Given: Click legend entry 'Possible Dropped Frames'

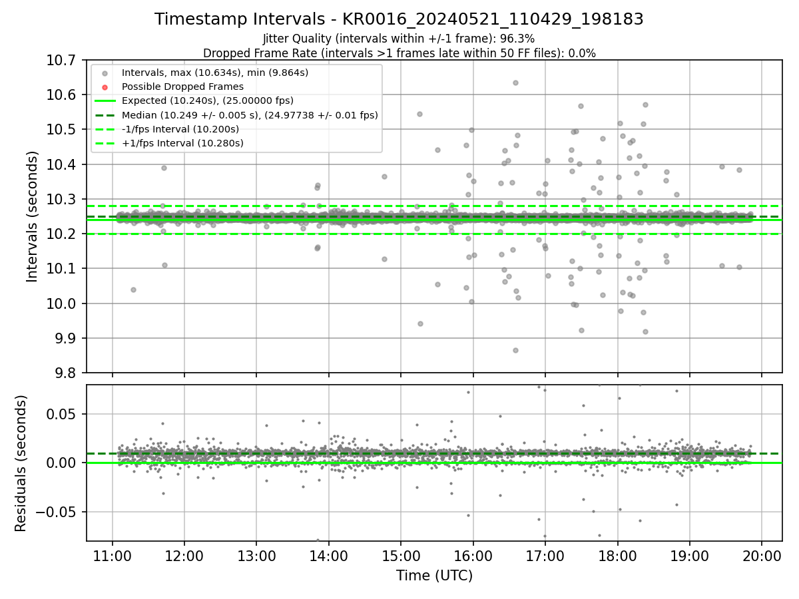Looking at the screenshot, I should (x=182, y=87).
